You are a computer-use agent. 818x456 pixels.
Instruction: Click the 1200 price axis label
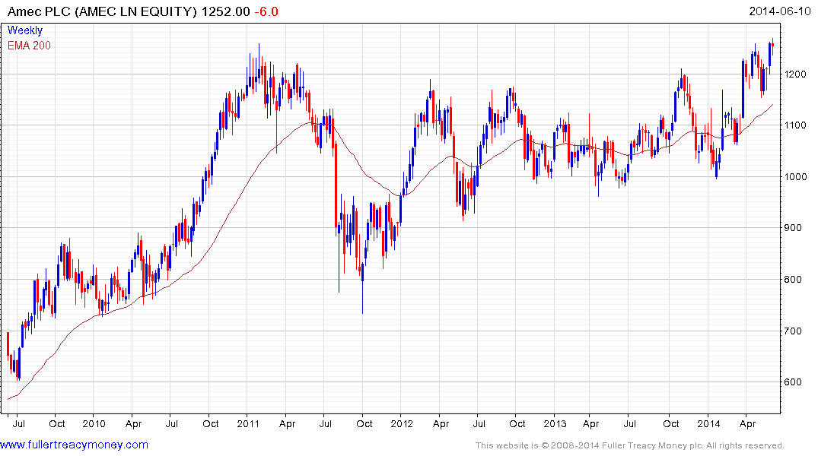pyautogui.click(x=796, y=74)
